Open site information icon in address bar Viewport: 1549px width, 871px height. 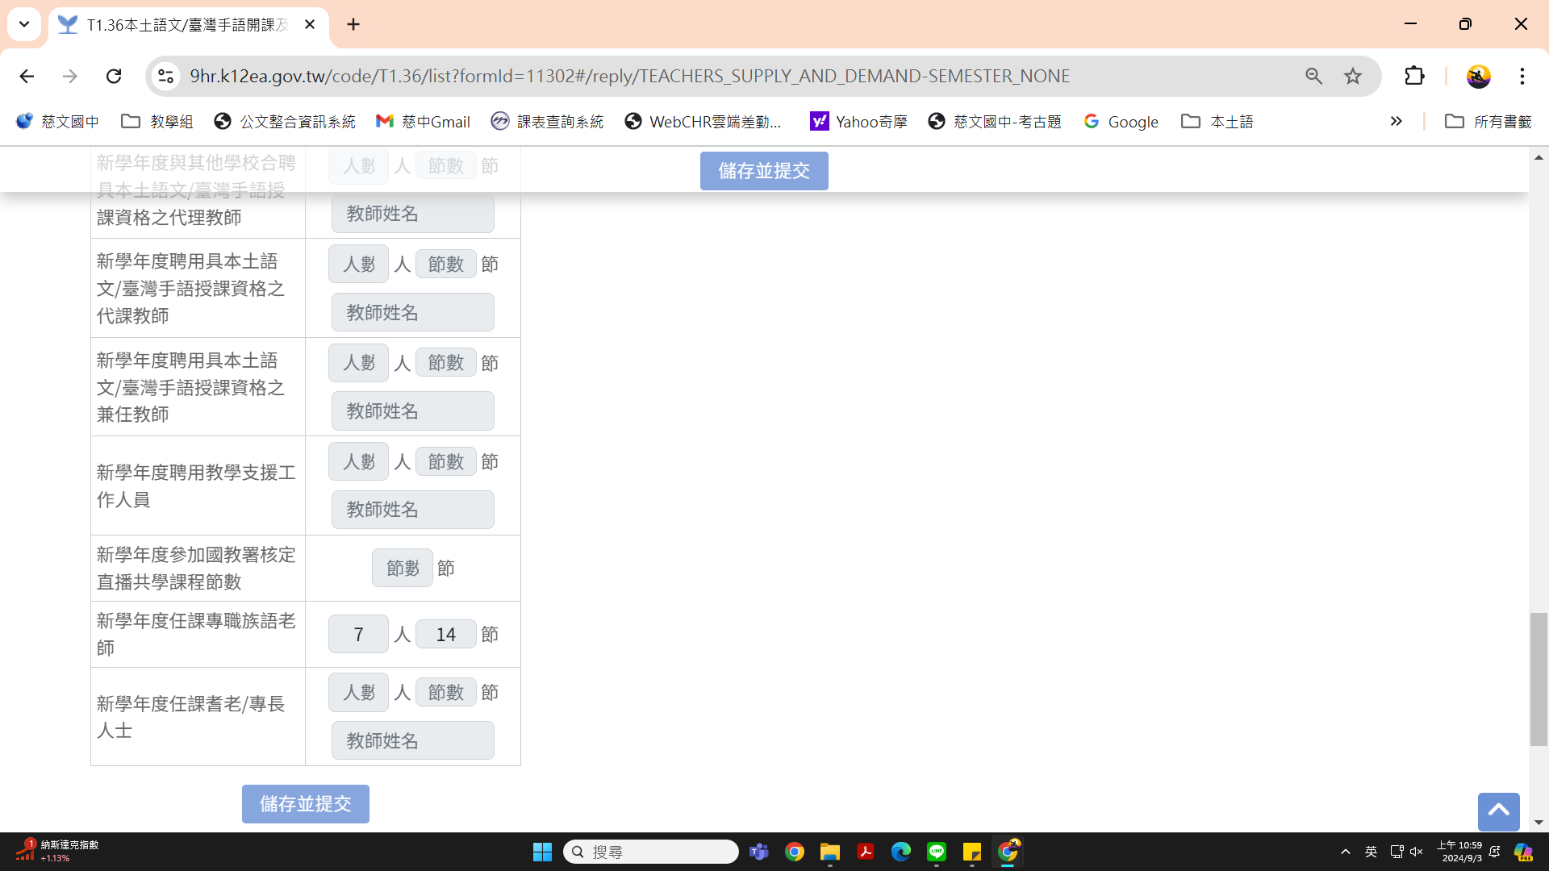tap(165, 76)
